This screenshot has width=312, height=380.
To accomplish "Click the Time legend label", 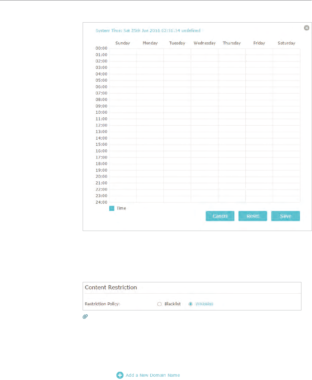I will (x=121, y=208).
